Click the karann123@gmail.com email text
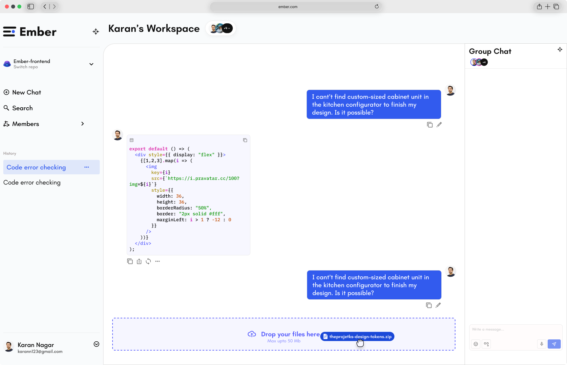The height and width of the screenshot is (365, 567). 40,352
